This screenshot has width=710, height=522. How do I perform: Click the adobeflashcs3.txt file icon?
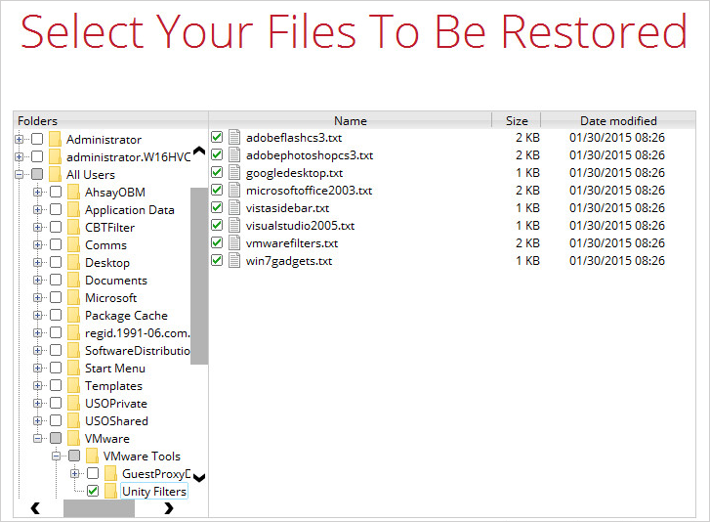tap(233, 138)
